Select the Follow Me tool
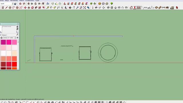Image resolution: width=183 pixels, height=103 pixels. (36, 8)
